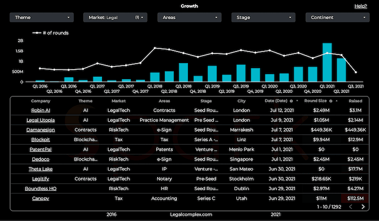Open Legal Utopia company link
Viewport: 379px width, 221px height.
click(x=40, y=120)
